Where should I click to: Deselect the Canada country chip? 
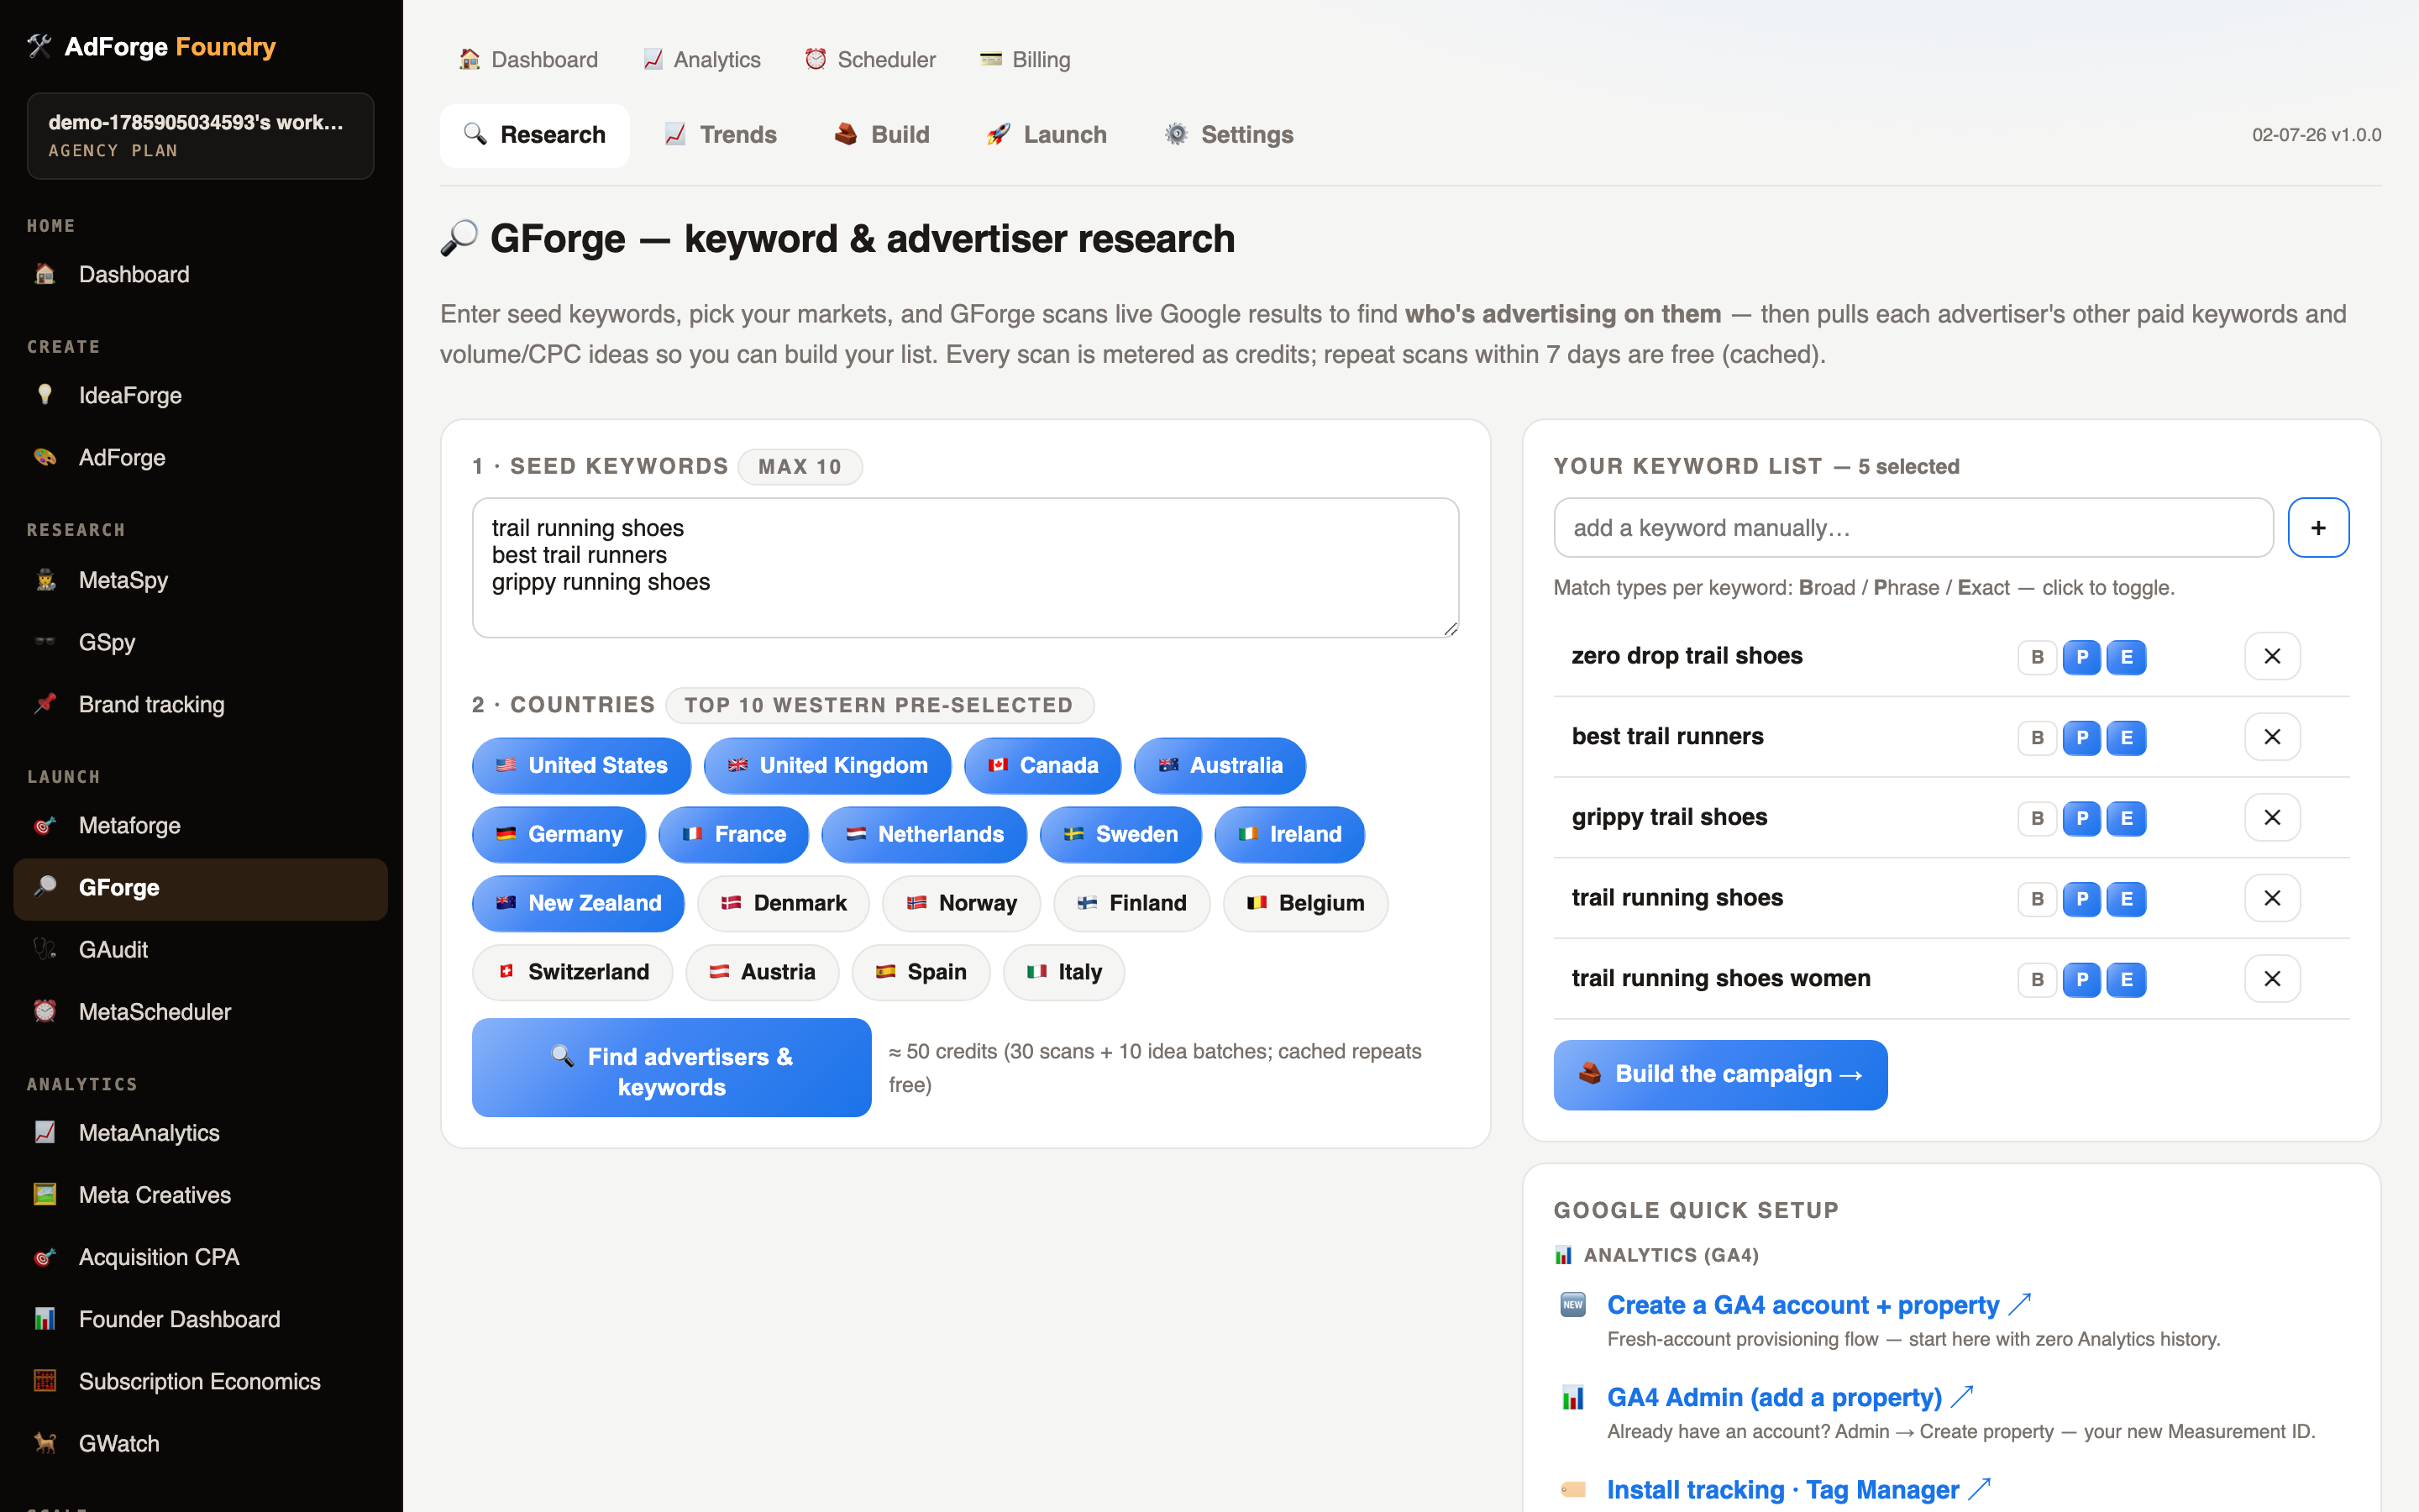point(1042,765)
